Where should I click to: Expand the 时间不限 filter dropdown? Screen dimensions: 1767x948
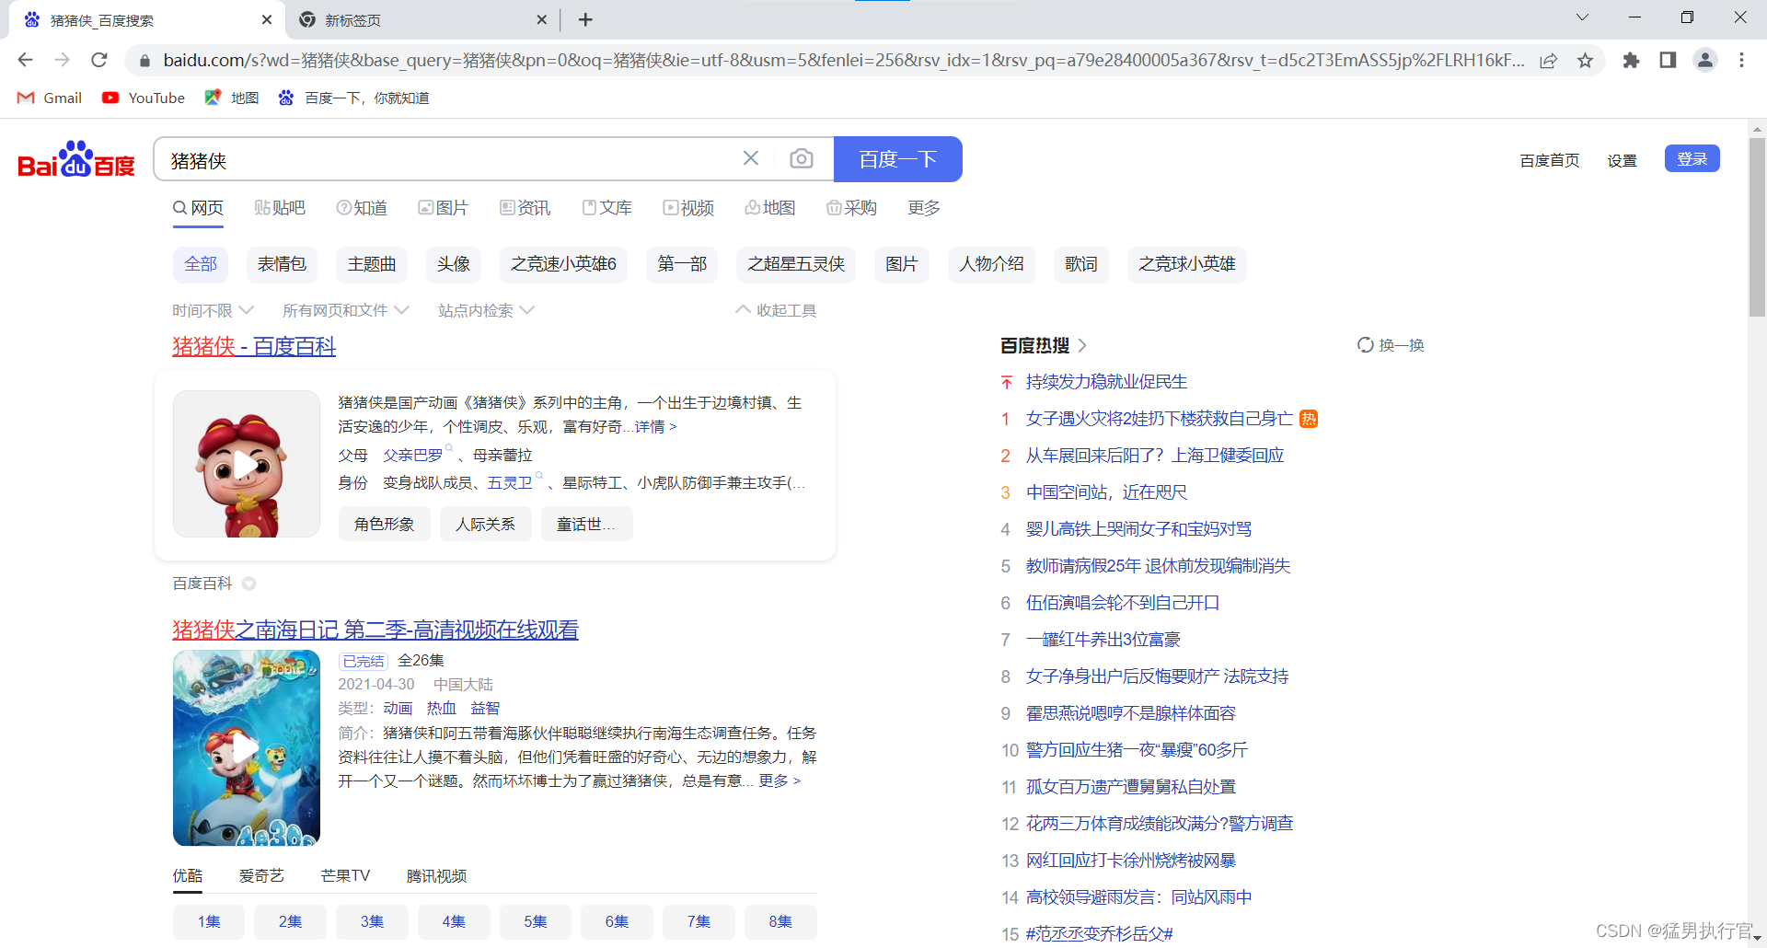click(x=213, y=310)
